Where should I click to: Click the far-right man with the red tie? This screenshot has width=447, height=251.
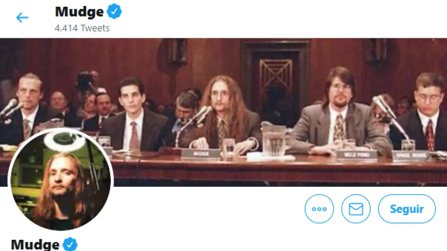pos(427,112)
